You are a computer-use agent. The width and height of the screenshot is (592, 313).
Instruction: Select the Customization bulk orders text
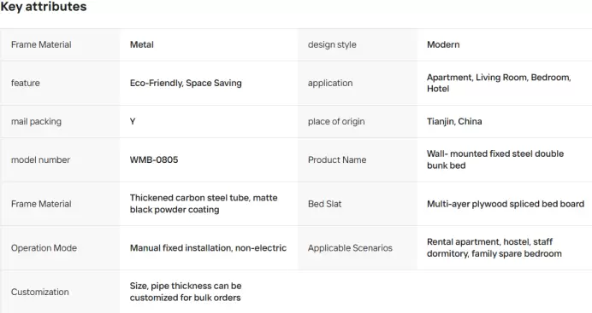tap(186, 292)
